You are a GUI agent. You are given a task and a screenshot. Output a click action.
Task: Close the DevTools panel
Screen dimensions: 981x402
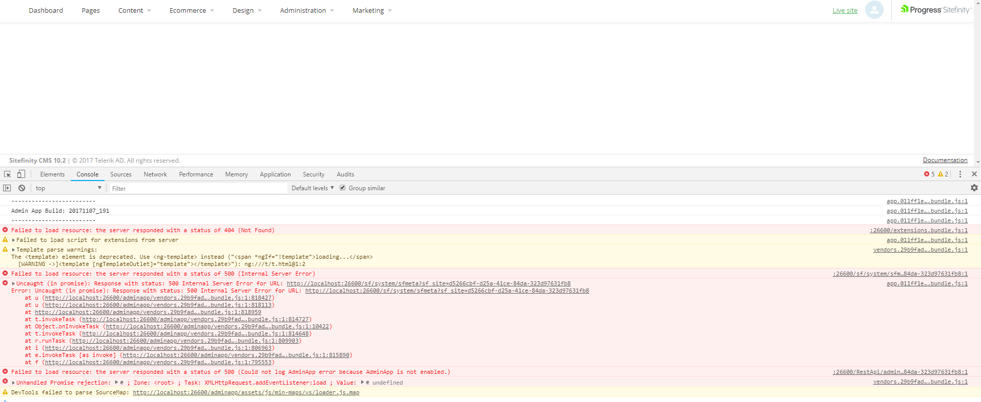tap(974, 174)
